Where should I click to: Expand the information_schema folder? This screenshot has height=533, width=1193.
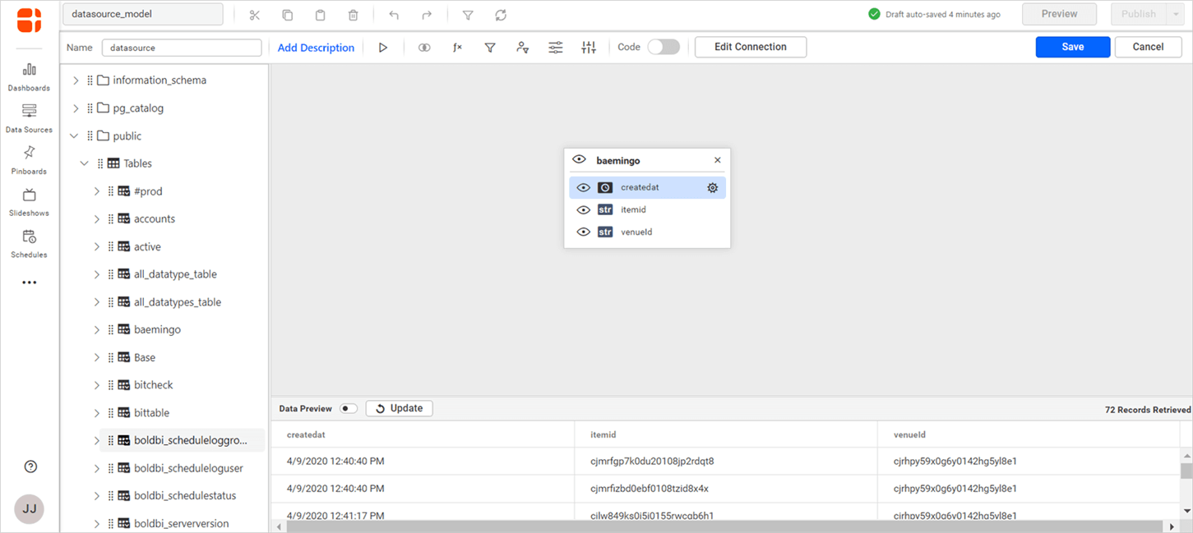pos(76,80)
